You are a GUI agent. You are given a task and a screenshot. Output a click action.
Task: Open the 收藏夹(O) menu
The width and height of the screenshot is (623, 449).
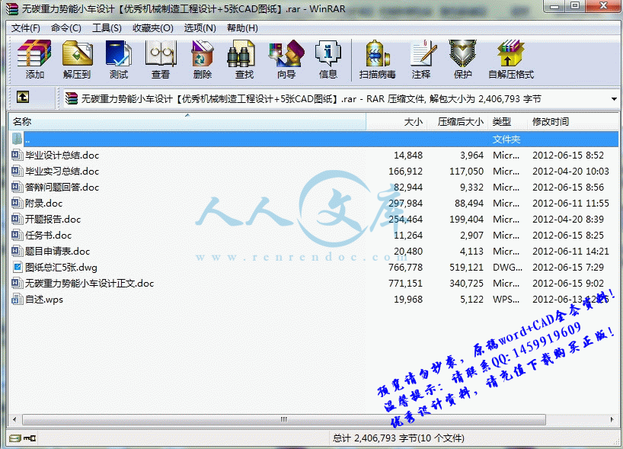[153, 28]
